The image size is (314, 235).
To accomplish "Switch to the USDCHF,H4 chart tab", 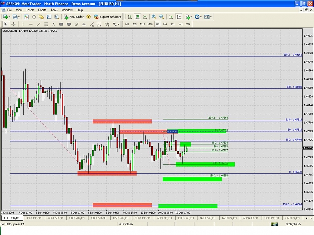I will click(x=34, y=218).
